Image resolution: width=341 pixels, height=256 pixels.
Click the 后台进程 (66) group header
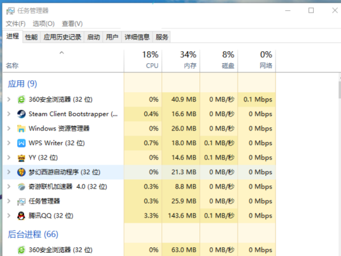point(33,234)
